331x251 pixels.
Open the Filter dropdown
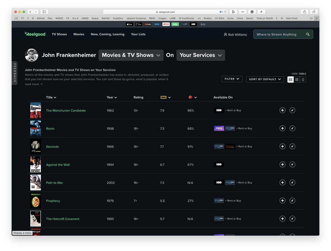[x=232, y=79]
